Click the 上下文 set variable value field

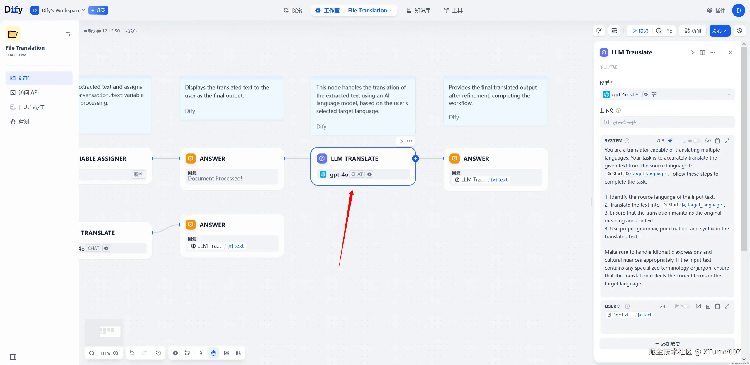coord(667,122)
